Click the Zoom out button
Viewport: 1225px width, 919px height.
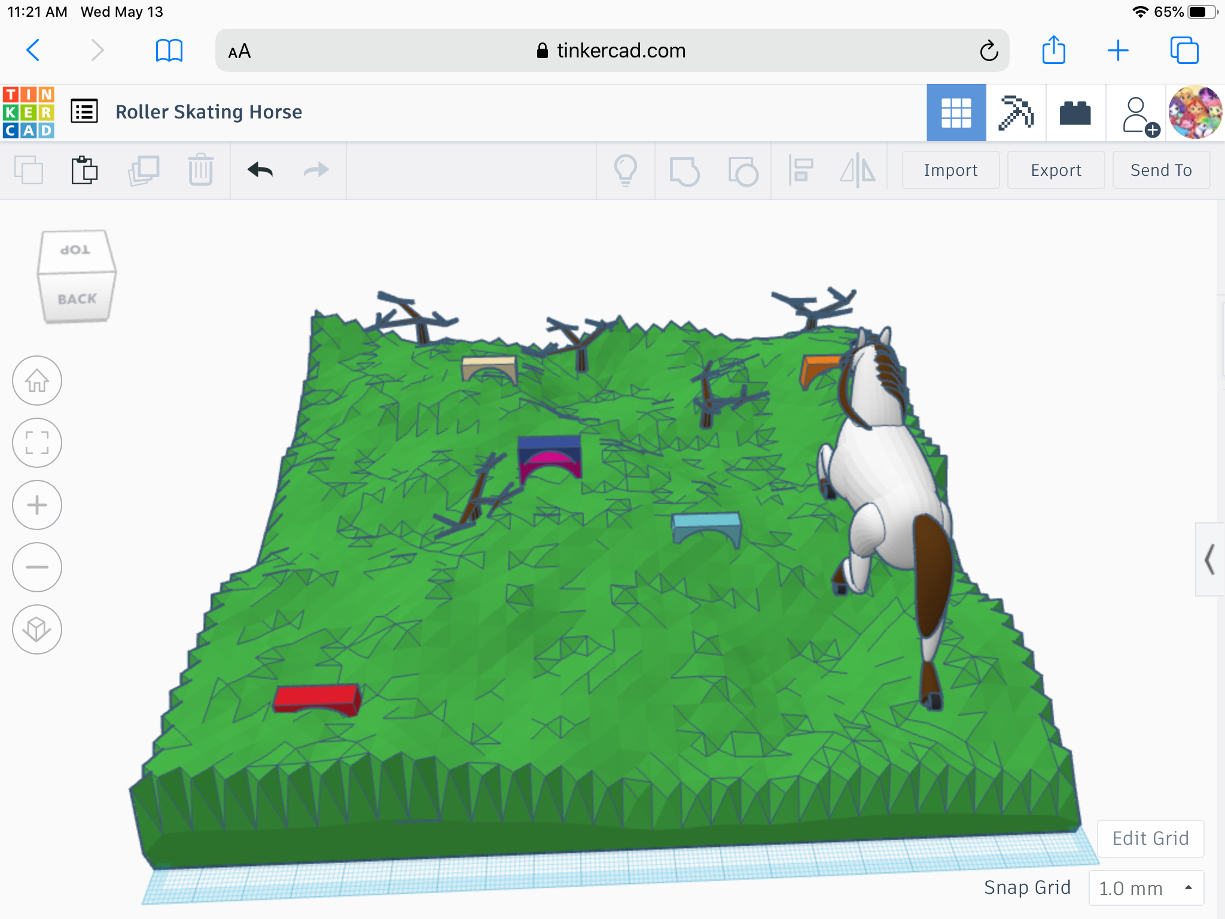(37, 567)
